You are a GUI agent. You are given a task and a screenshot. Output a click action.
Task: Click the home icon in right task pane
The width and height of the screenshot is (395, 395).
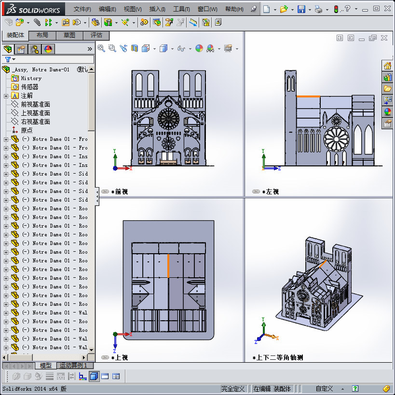[x=387, y=66]
